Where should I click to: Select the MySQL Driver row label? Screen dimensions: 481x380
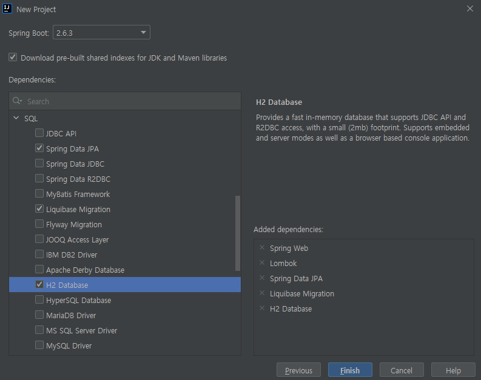pos(69,345)
